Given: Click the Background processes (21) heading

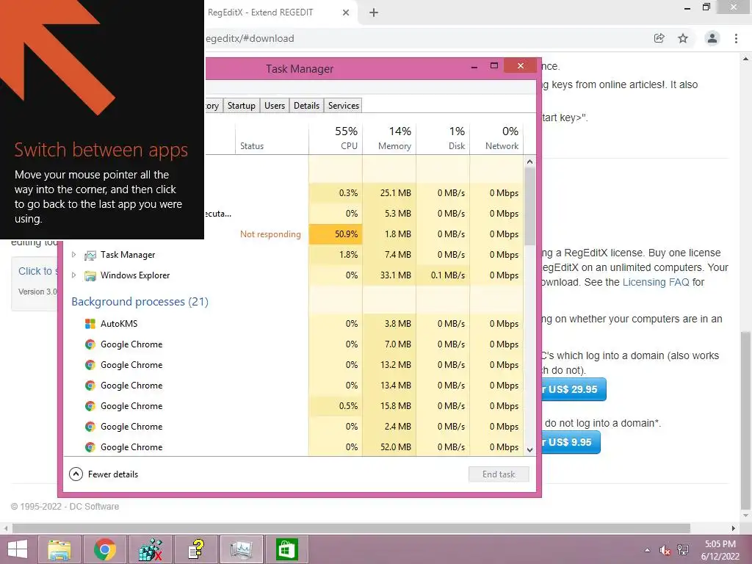Looking at the screenshot, I should click(x=140, y=302).
